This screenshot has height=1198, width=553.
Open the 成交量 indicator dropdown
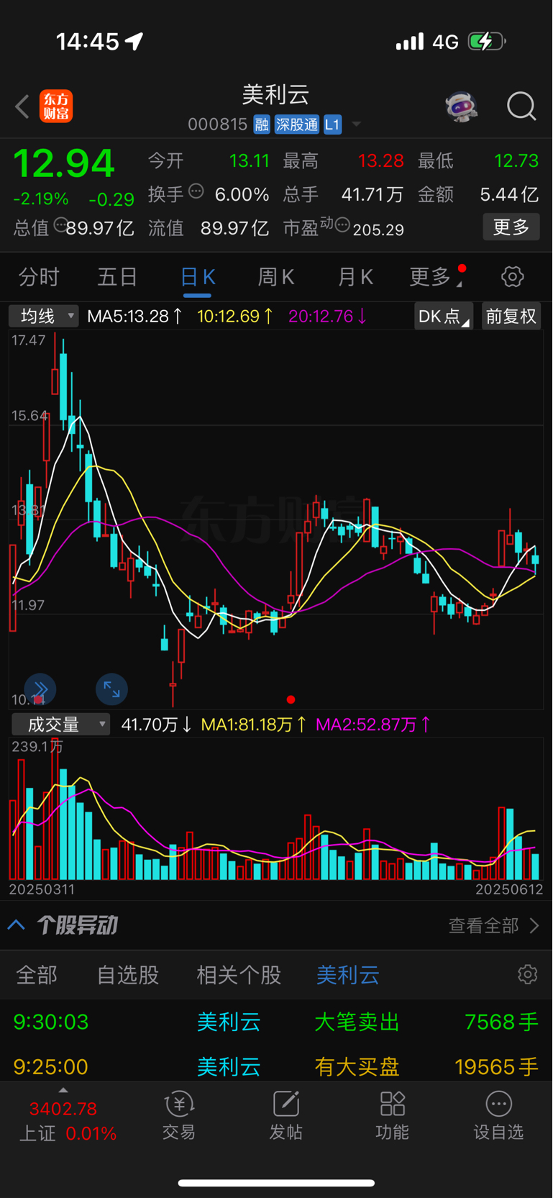[60, 725]
